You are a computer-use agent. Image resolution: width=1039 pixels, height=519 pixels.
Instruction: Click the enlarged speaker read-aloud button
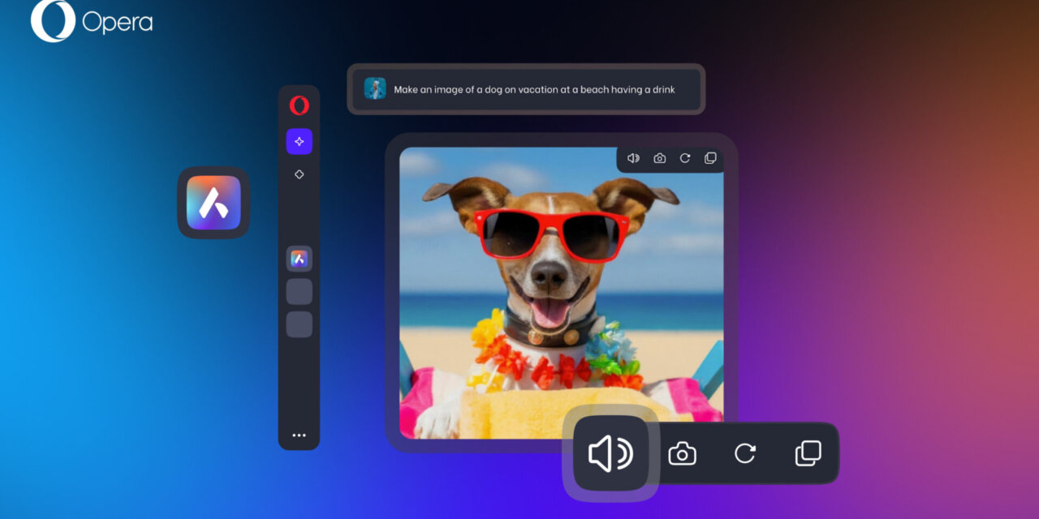(611, 453)
